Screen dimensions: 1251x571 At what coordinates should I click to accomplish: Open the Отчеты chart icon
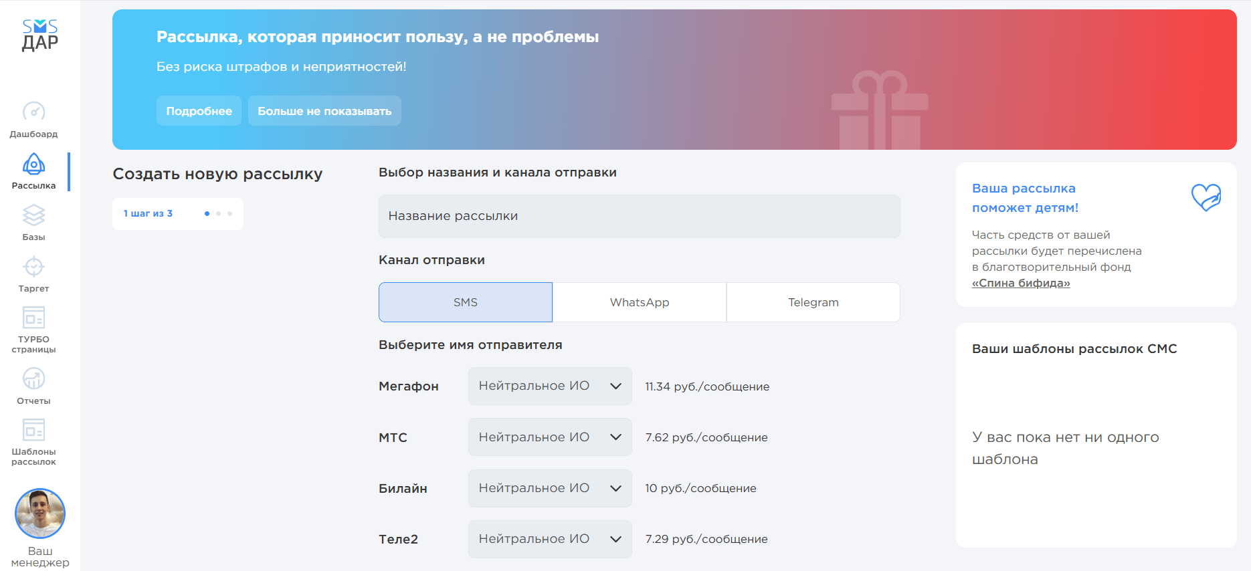[x=33, y=379]
